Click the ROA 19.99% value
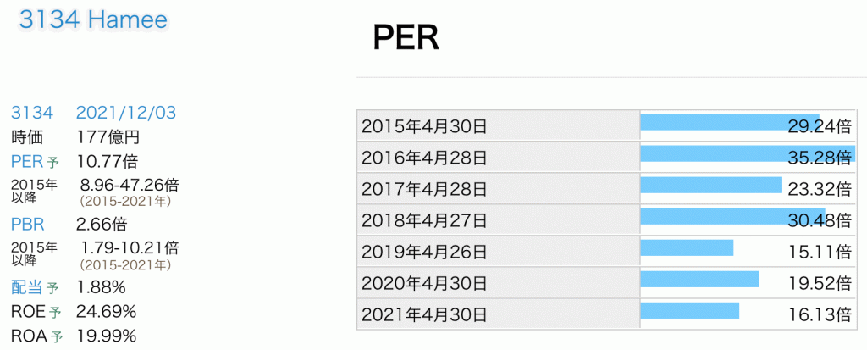Viewport: 867px width, 350px height. pos(106,336)
